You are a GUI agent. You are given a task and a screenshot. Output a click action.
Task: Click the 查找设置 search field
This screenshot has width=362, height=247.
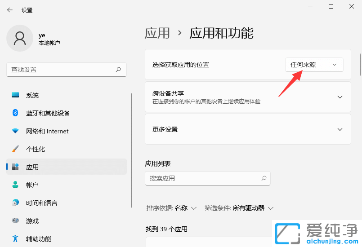tap(61, 70)
